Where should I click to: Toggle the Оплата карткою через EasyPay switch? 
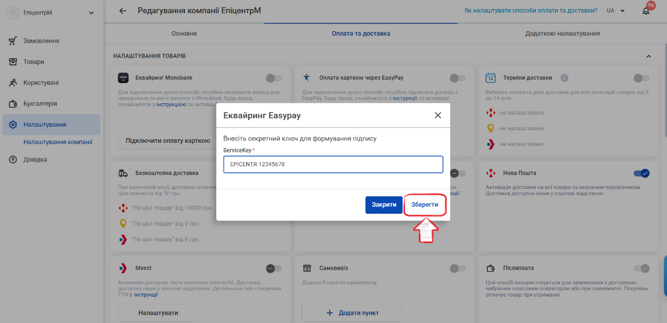(x=457, y=78)
